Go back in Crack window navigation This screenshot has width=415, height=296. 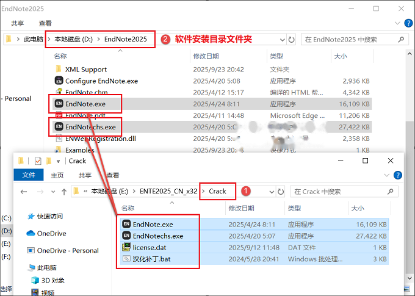(24, 192)
